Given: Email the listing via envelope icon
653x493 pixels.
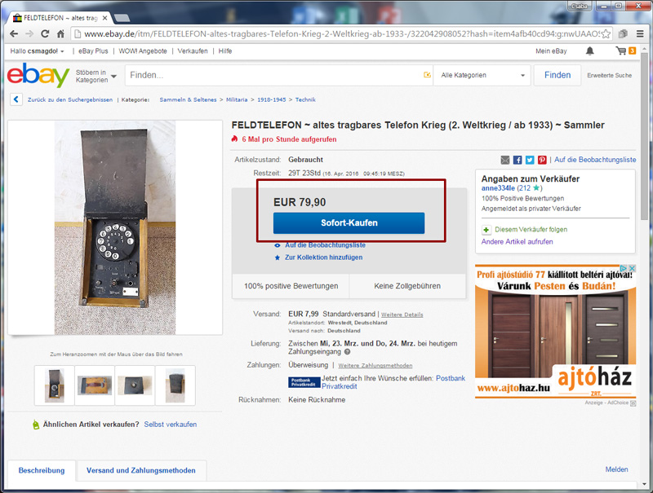Looking at the screenshot, I should (505, 160).
